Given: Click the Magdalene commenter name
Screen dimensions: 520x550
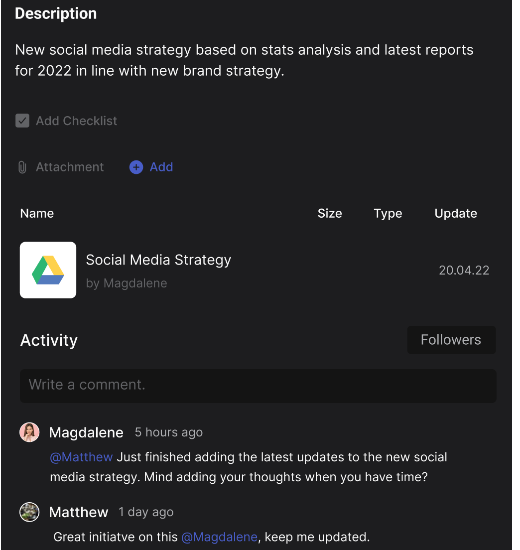Looking at the screenshot, I should (86, 432).
